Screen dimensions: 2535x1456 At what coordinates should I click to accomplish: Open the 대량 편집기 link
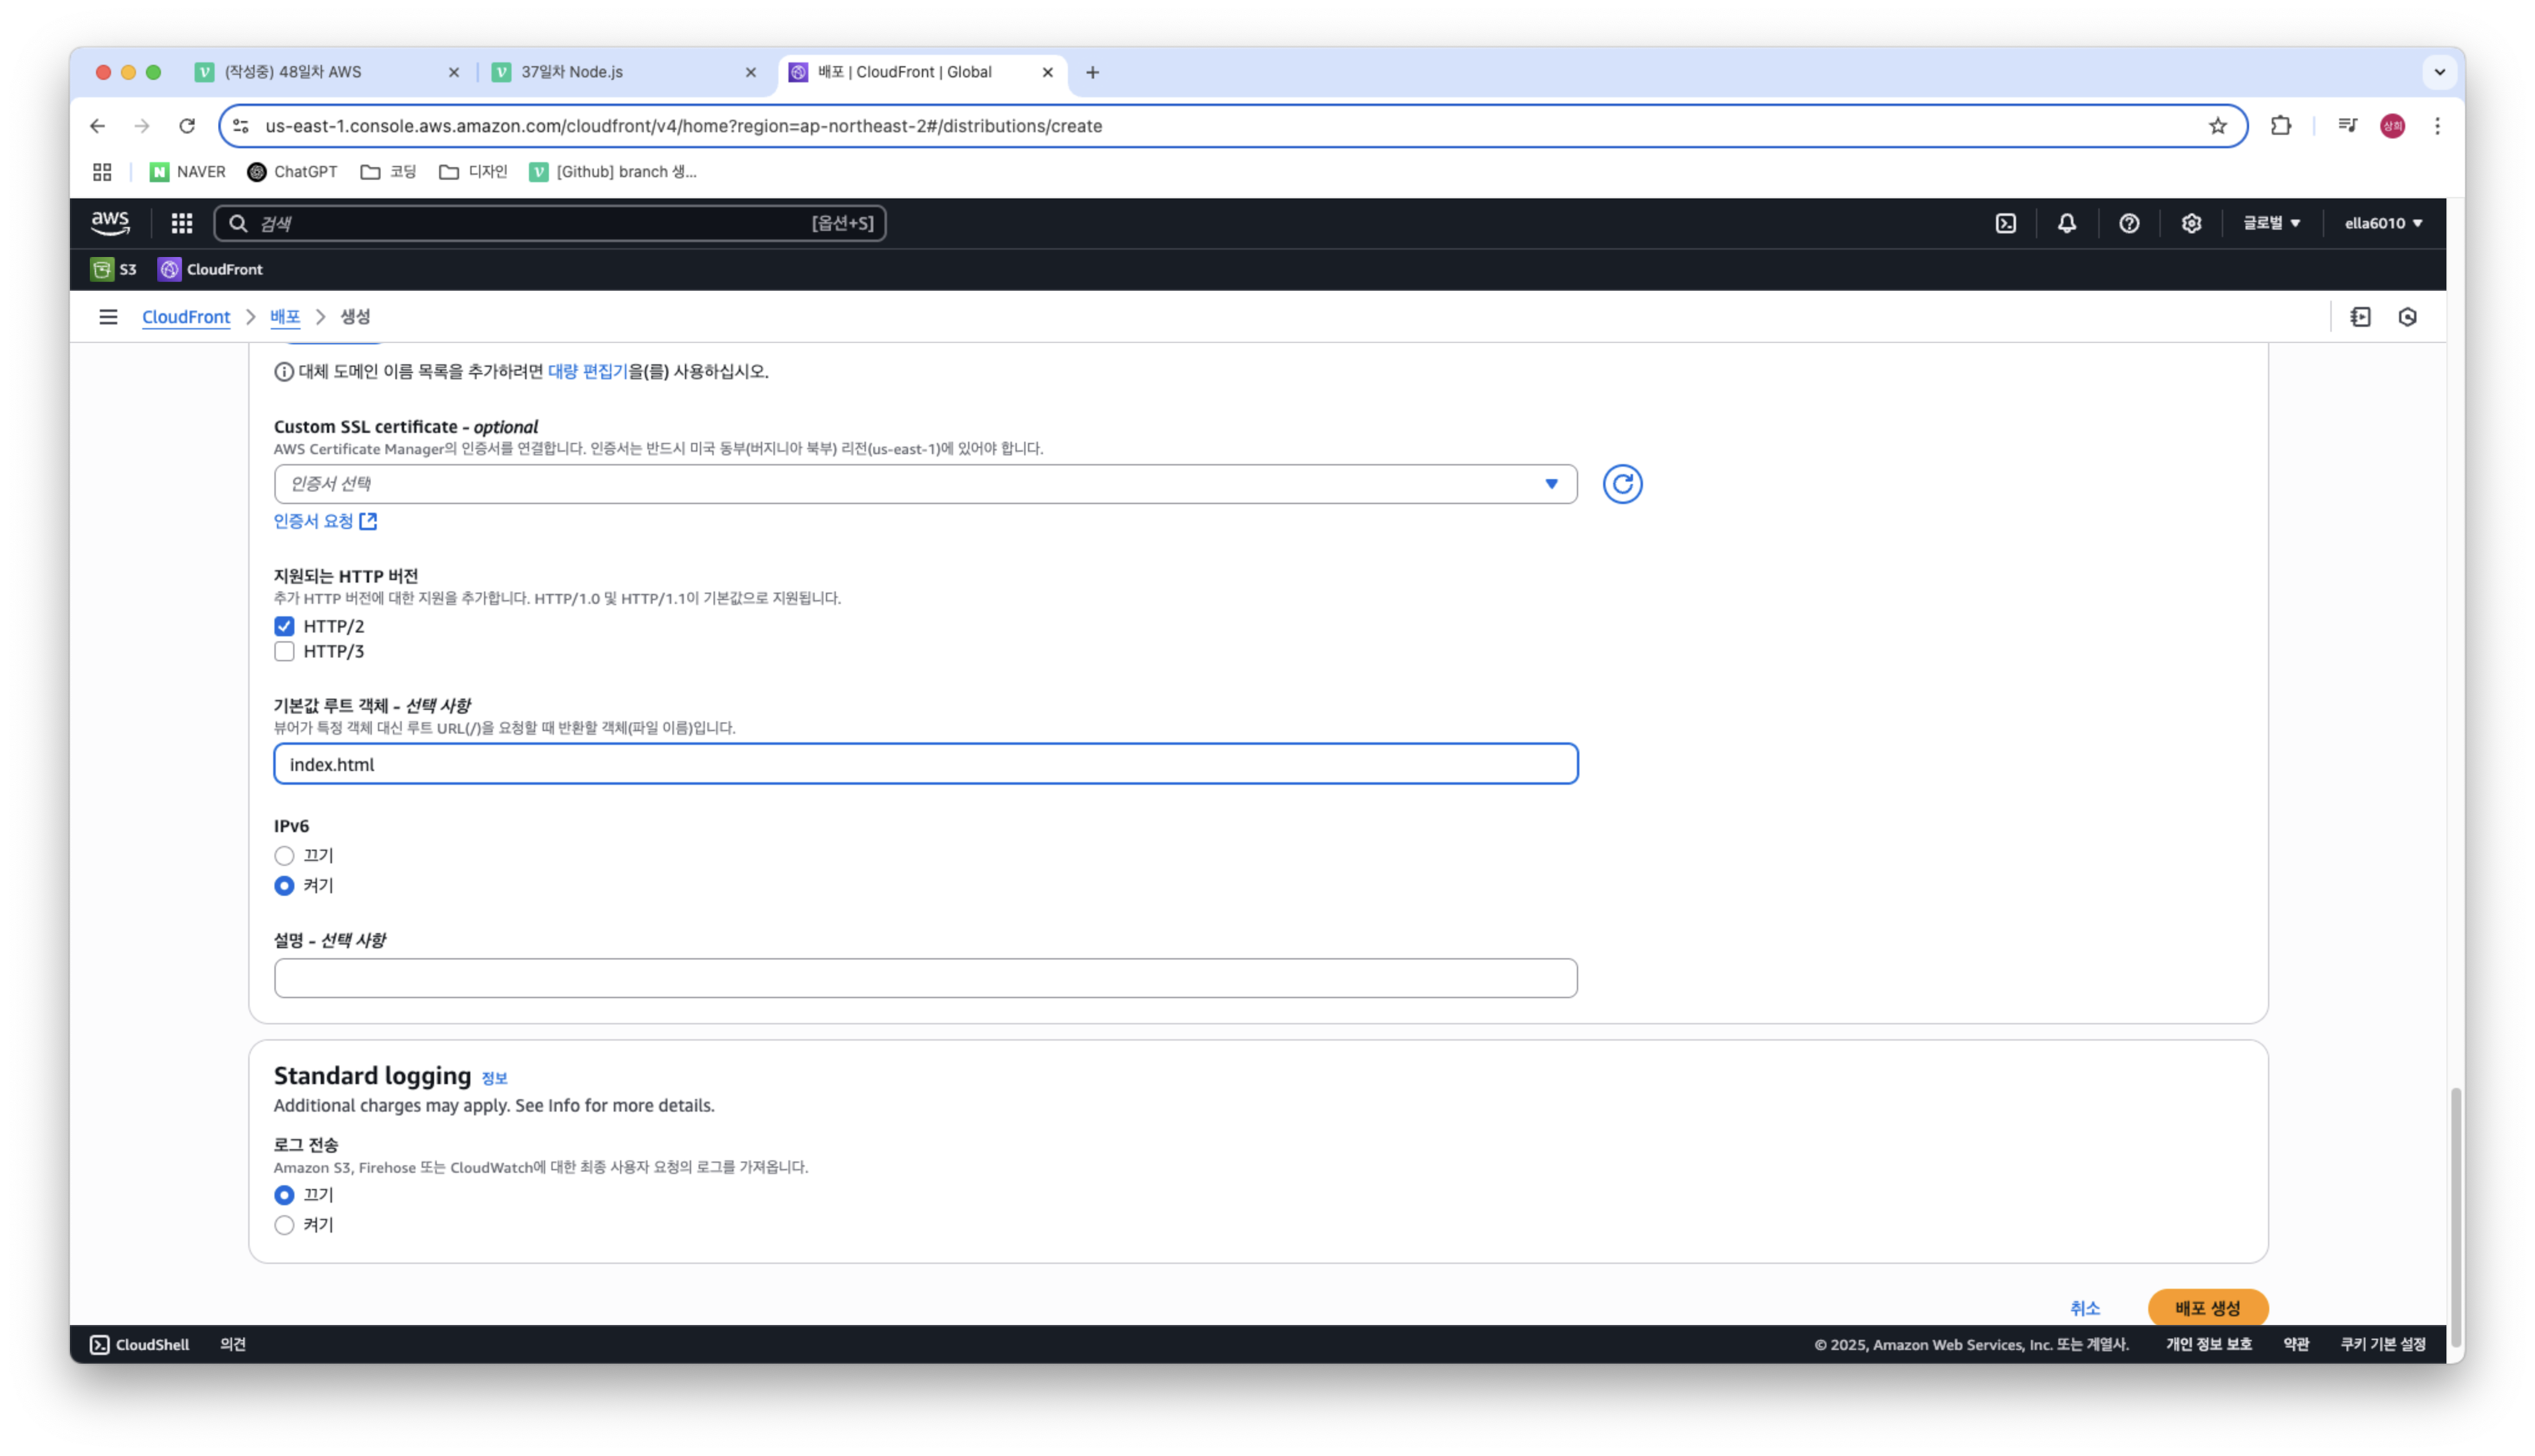tap(587, 371)
